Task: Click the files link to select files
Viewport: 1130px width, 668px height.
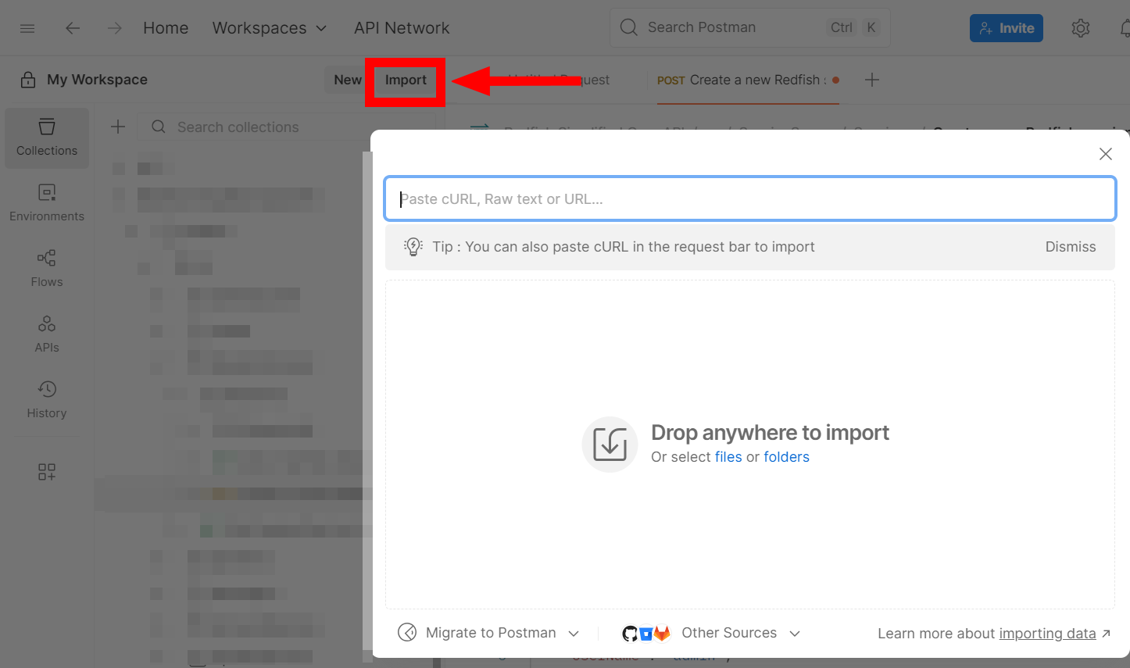Action: coord(728,457)
